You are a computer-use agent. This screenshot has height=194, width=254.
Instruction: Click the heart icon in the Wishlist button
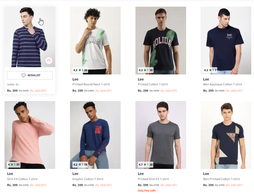click(24, 75)
